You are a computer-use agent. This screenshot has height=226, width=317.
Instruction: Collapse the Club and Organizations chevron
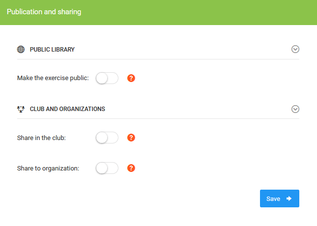(x=295, y=109)
